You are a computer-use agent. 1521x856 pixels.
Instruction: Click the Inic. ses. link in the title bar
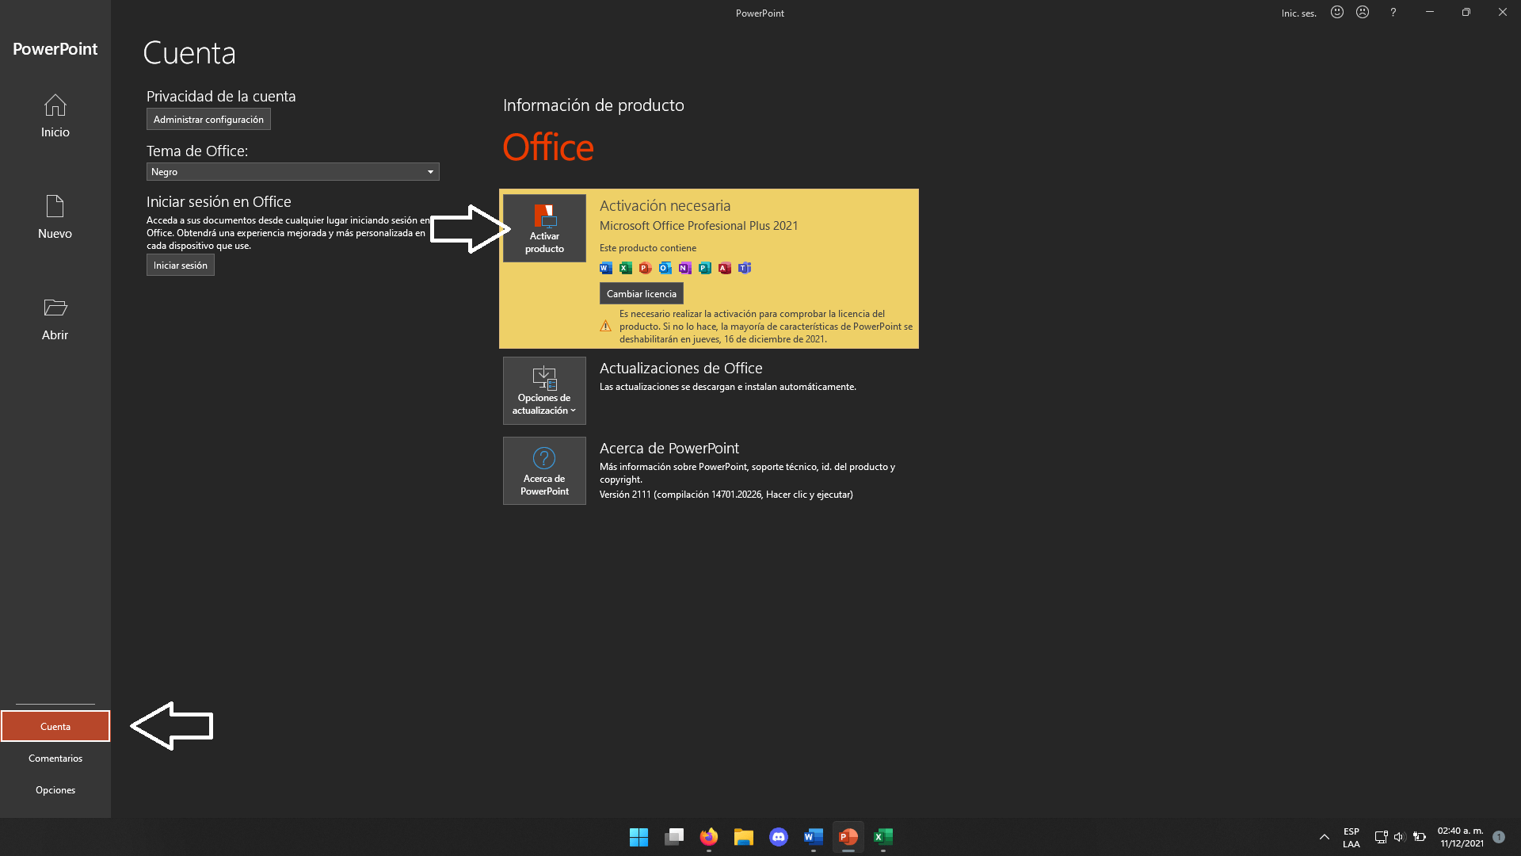[1299, 13]
